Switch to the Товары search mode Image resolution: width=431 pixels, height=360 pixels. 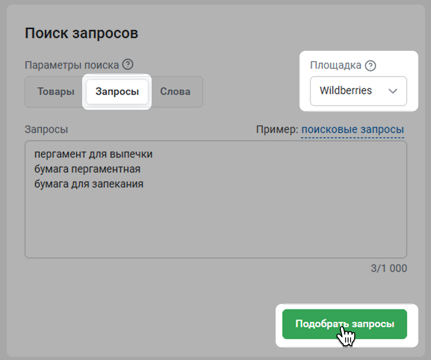[56, 92]
